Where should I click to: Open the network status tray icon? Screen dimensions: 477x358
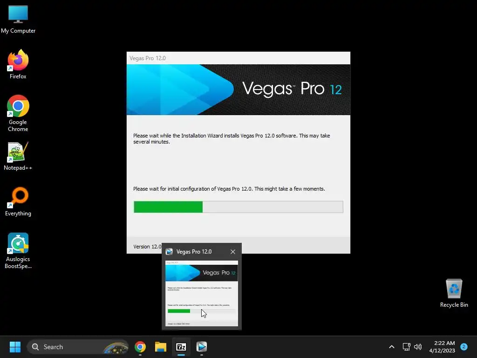point(406,347)
